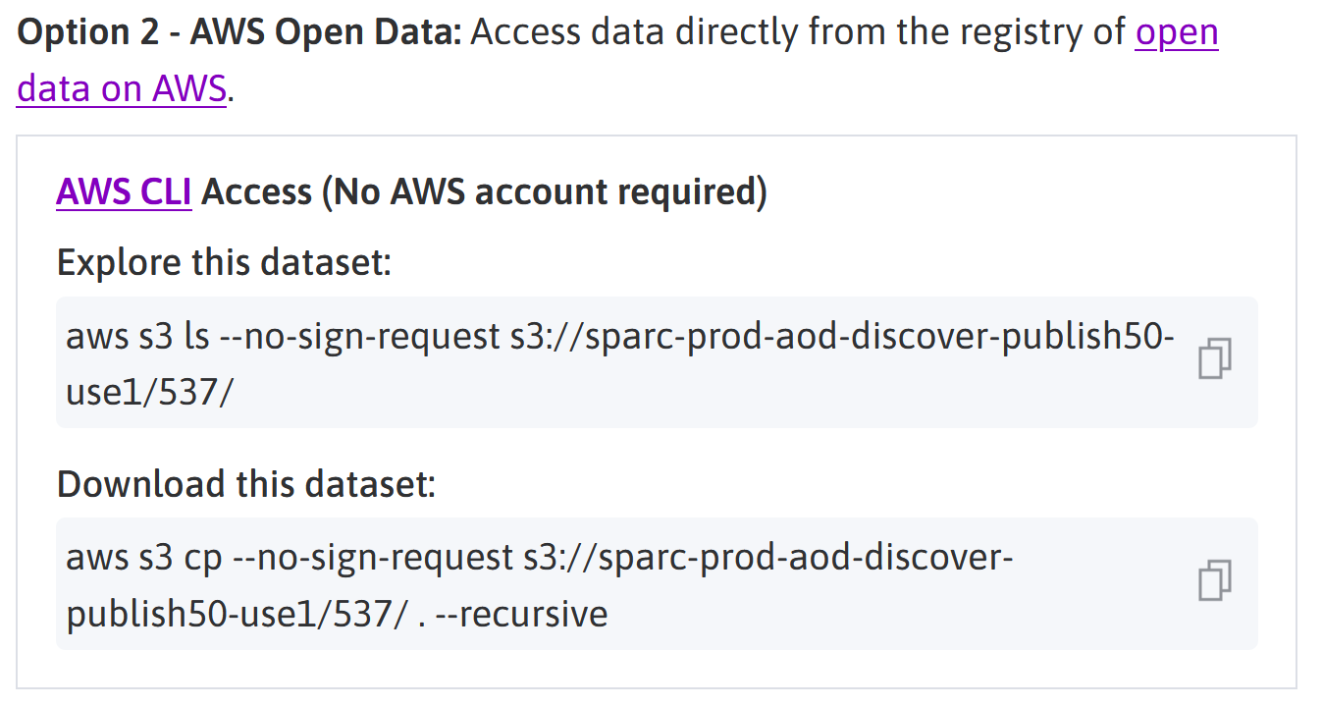Click 'publish50-use1/537/' in the download command
Viewport: 1322px width, 707px height.
[x=236, y=614]
